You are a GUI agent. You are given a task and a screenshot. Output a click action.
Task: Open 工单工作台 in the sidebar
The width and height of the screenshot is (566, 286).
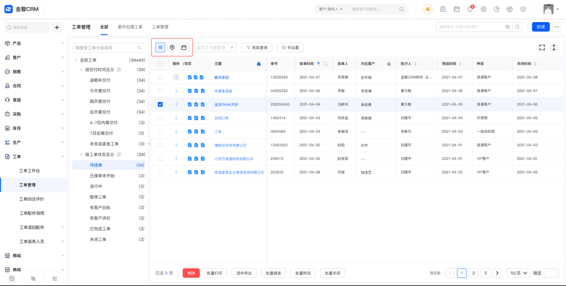coord(30,171)
